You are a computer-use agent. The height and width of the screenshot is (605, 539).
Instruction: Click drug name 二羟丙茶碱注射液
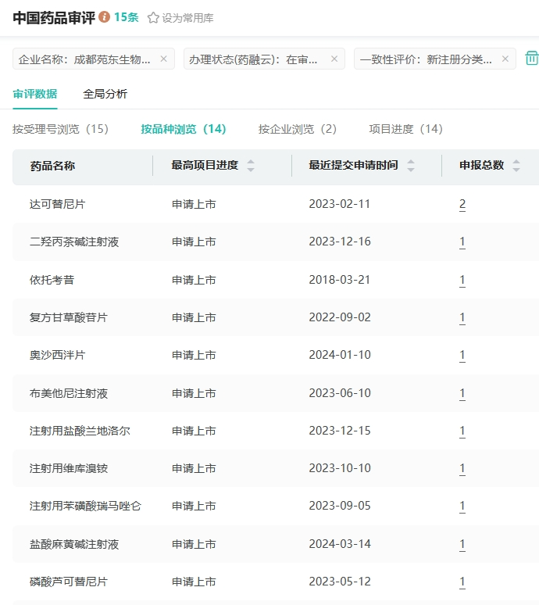pyautogui.click(x=74, y=242)
